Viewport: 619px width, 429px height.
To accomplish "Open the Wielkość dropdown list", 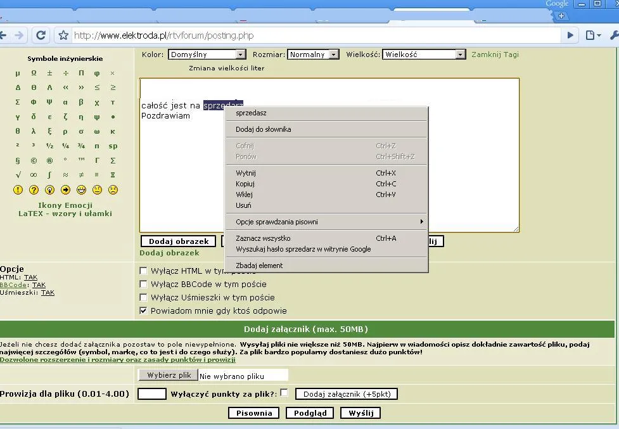I will tap(424, 54).
